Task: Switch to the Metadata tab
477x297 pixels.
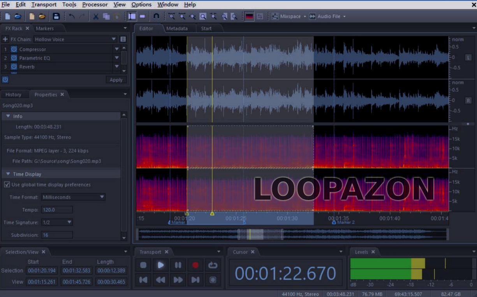Action: pos(177,28)
